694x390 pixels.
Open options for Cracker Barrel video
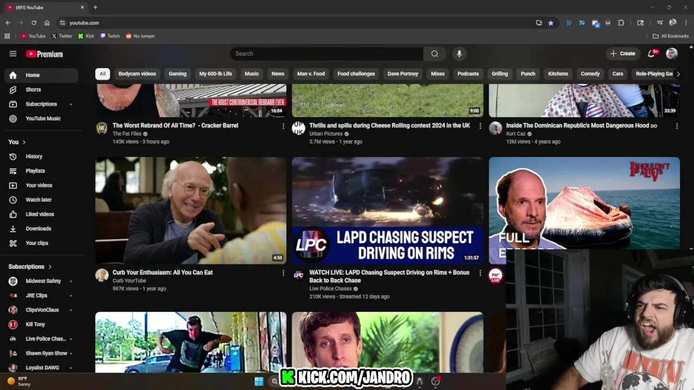point(283,126)
